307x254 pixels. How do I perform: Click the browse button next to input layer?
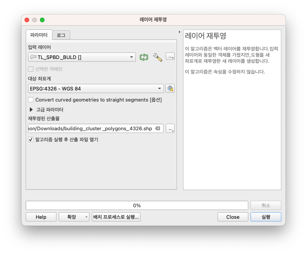(x=170, y=57)
